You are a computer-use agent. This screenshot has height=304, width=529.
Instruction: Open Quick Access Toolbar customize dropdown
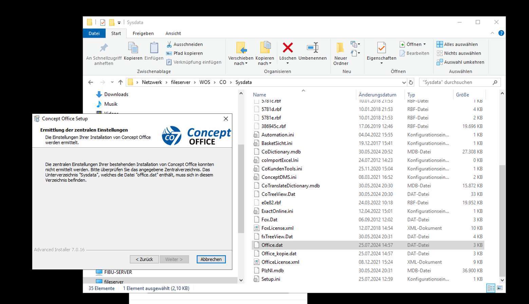click(x=119, y=23)
